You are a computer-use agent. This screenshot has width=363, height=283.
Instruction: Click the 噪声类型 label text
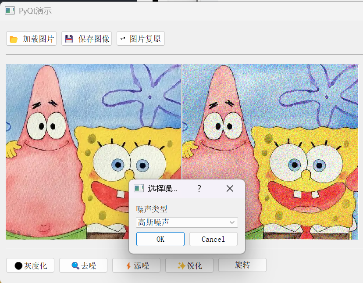(152, 209)
